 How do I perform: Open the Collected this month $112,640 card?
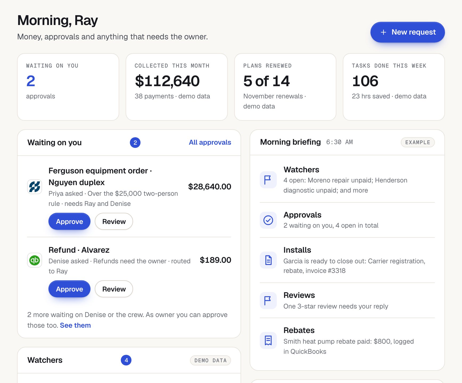point(177,87)
